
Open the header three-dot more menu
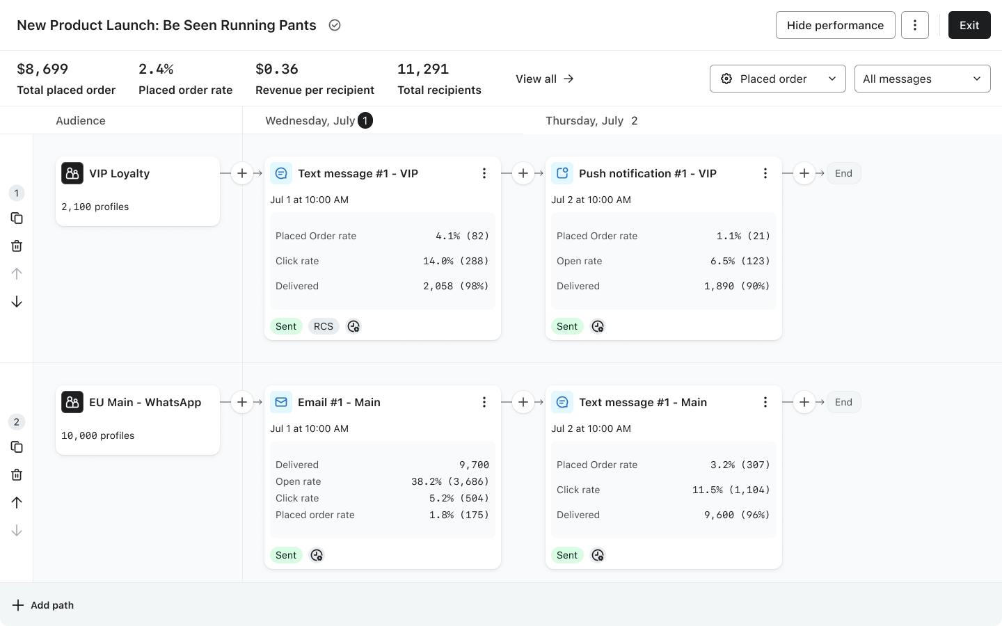[x=915, y=25]
